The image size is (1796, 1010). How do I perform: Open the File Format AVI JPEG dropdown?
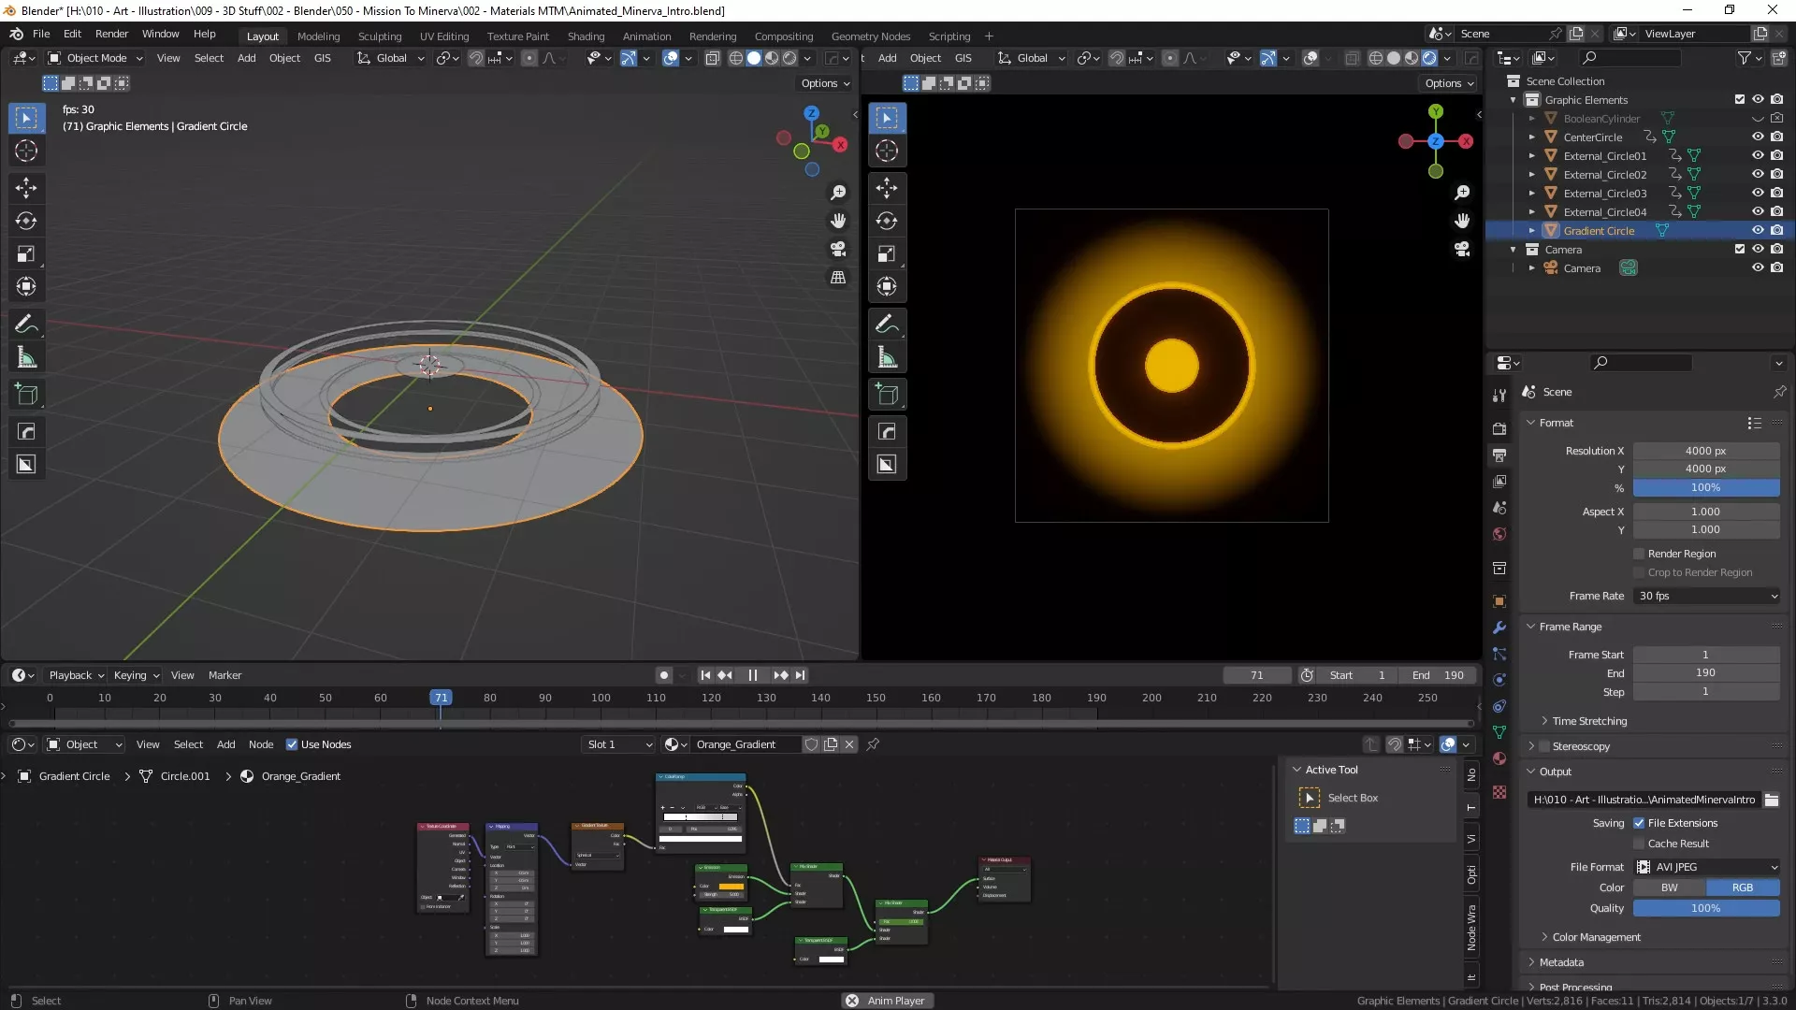[1706, 867]
